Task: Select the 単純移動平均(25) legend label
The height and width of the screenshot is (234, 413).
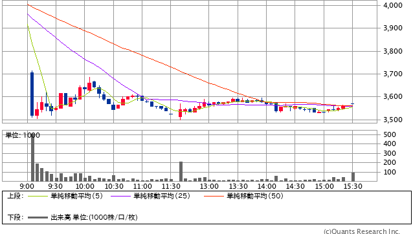Action: coord(162,196)
